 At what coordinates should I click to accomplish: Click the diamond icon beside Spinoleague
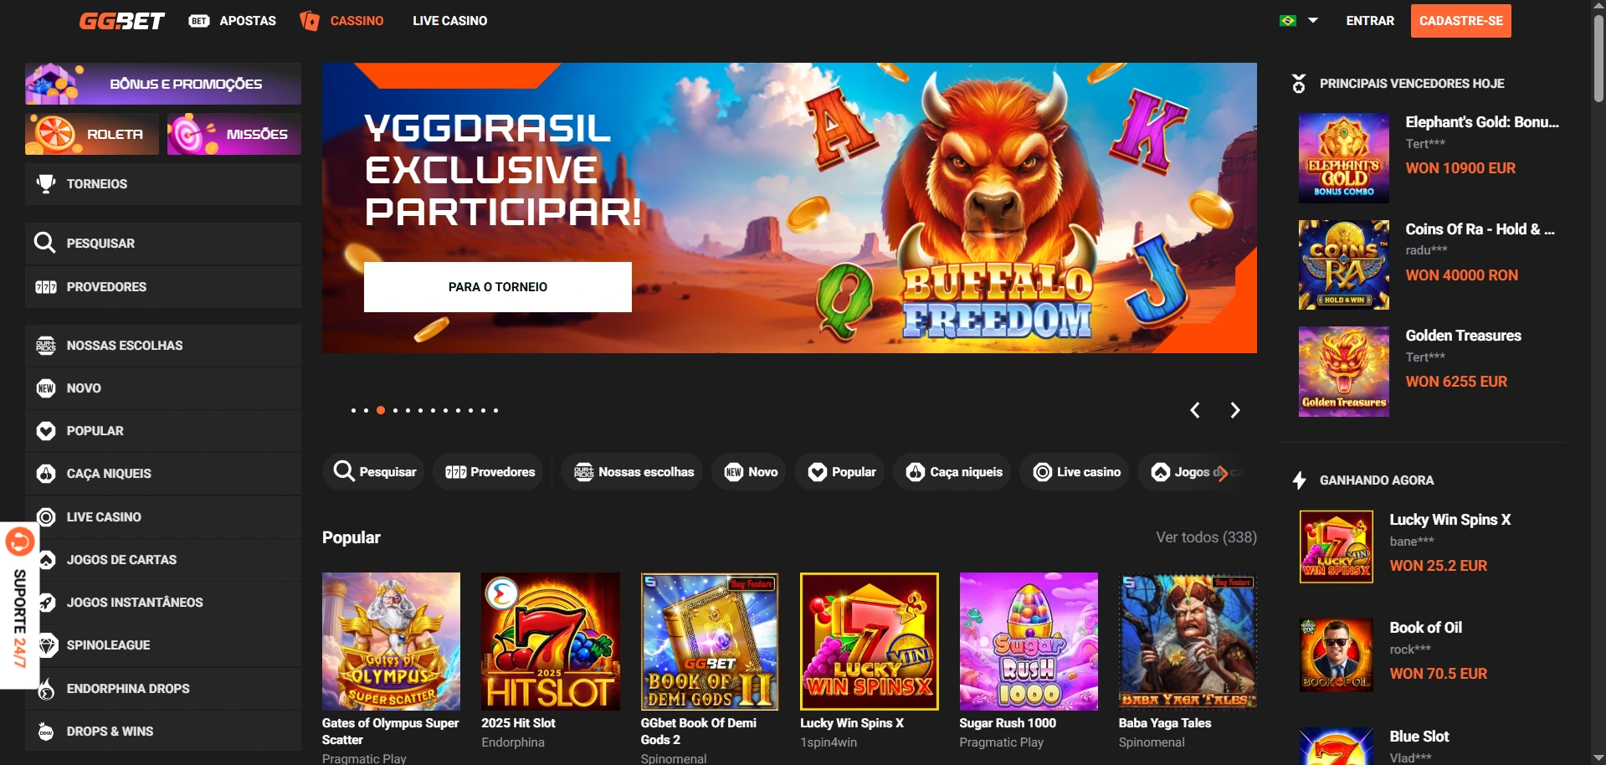[48, 645]
